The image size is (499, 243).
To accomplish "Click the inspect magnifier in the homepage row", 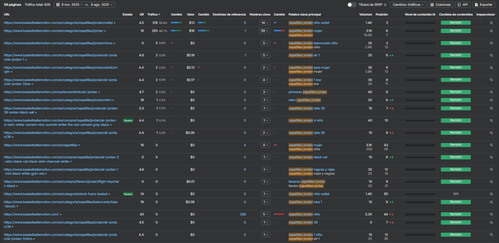I will [492, 214].
